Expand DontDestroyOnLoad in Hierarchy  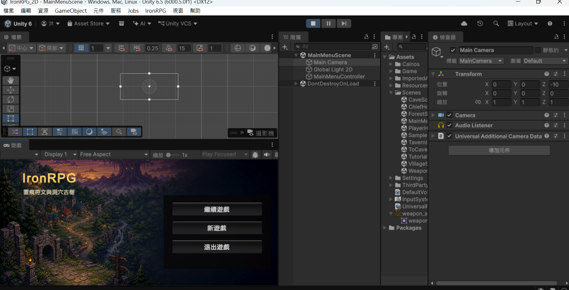[x=296, y=84]
